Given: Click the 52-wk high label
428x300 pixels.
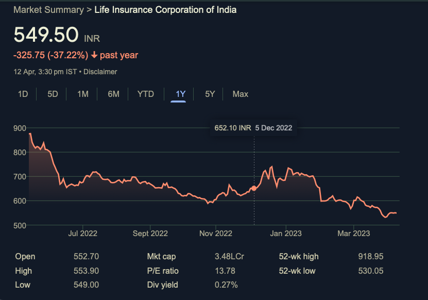Looking at the screenshot, I should (299, 257).
